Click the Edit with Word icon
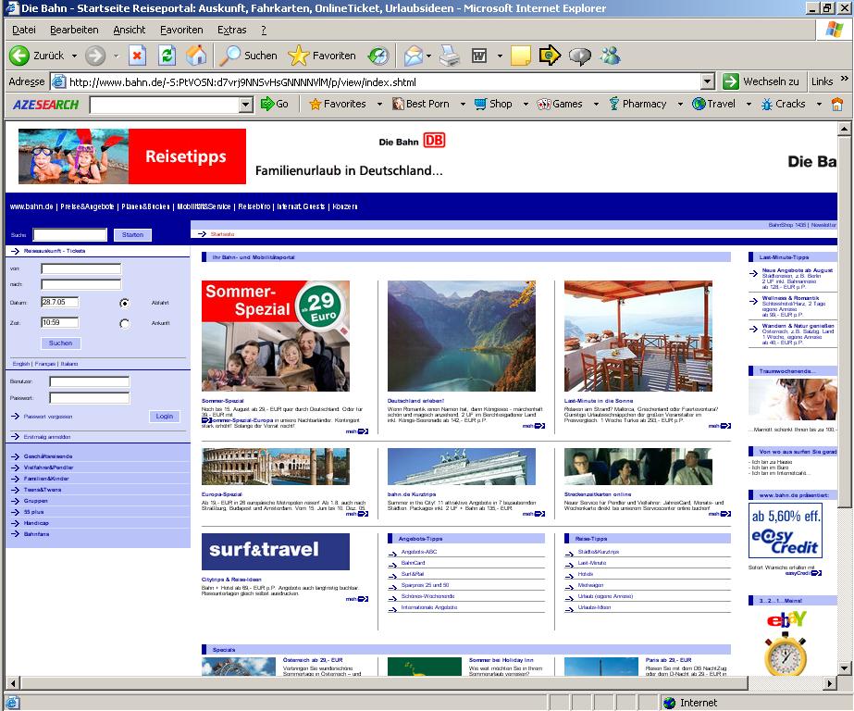This screenshot has height=711, width=854. [479, 56]
